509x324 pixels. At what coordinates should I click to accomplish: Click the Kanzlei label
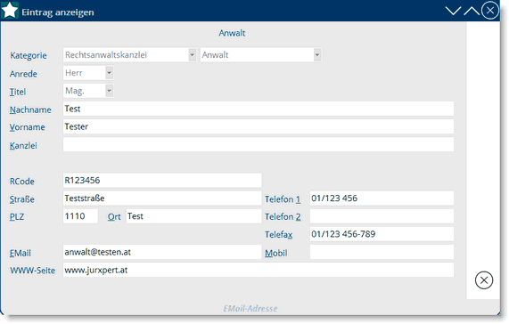pyautogui.click(x=23, y=145)
